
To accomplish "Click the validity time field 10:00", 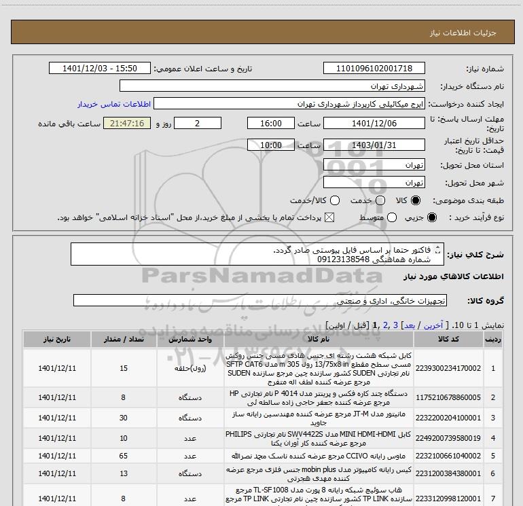I will click(x=271, y=145).
